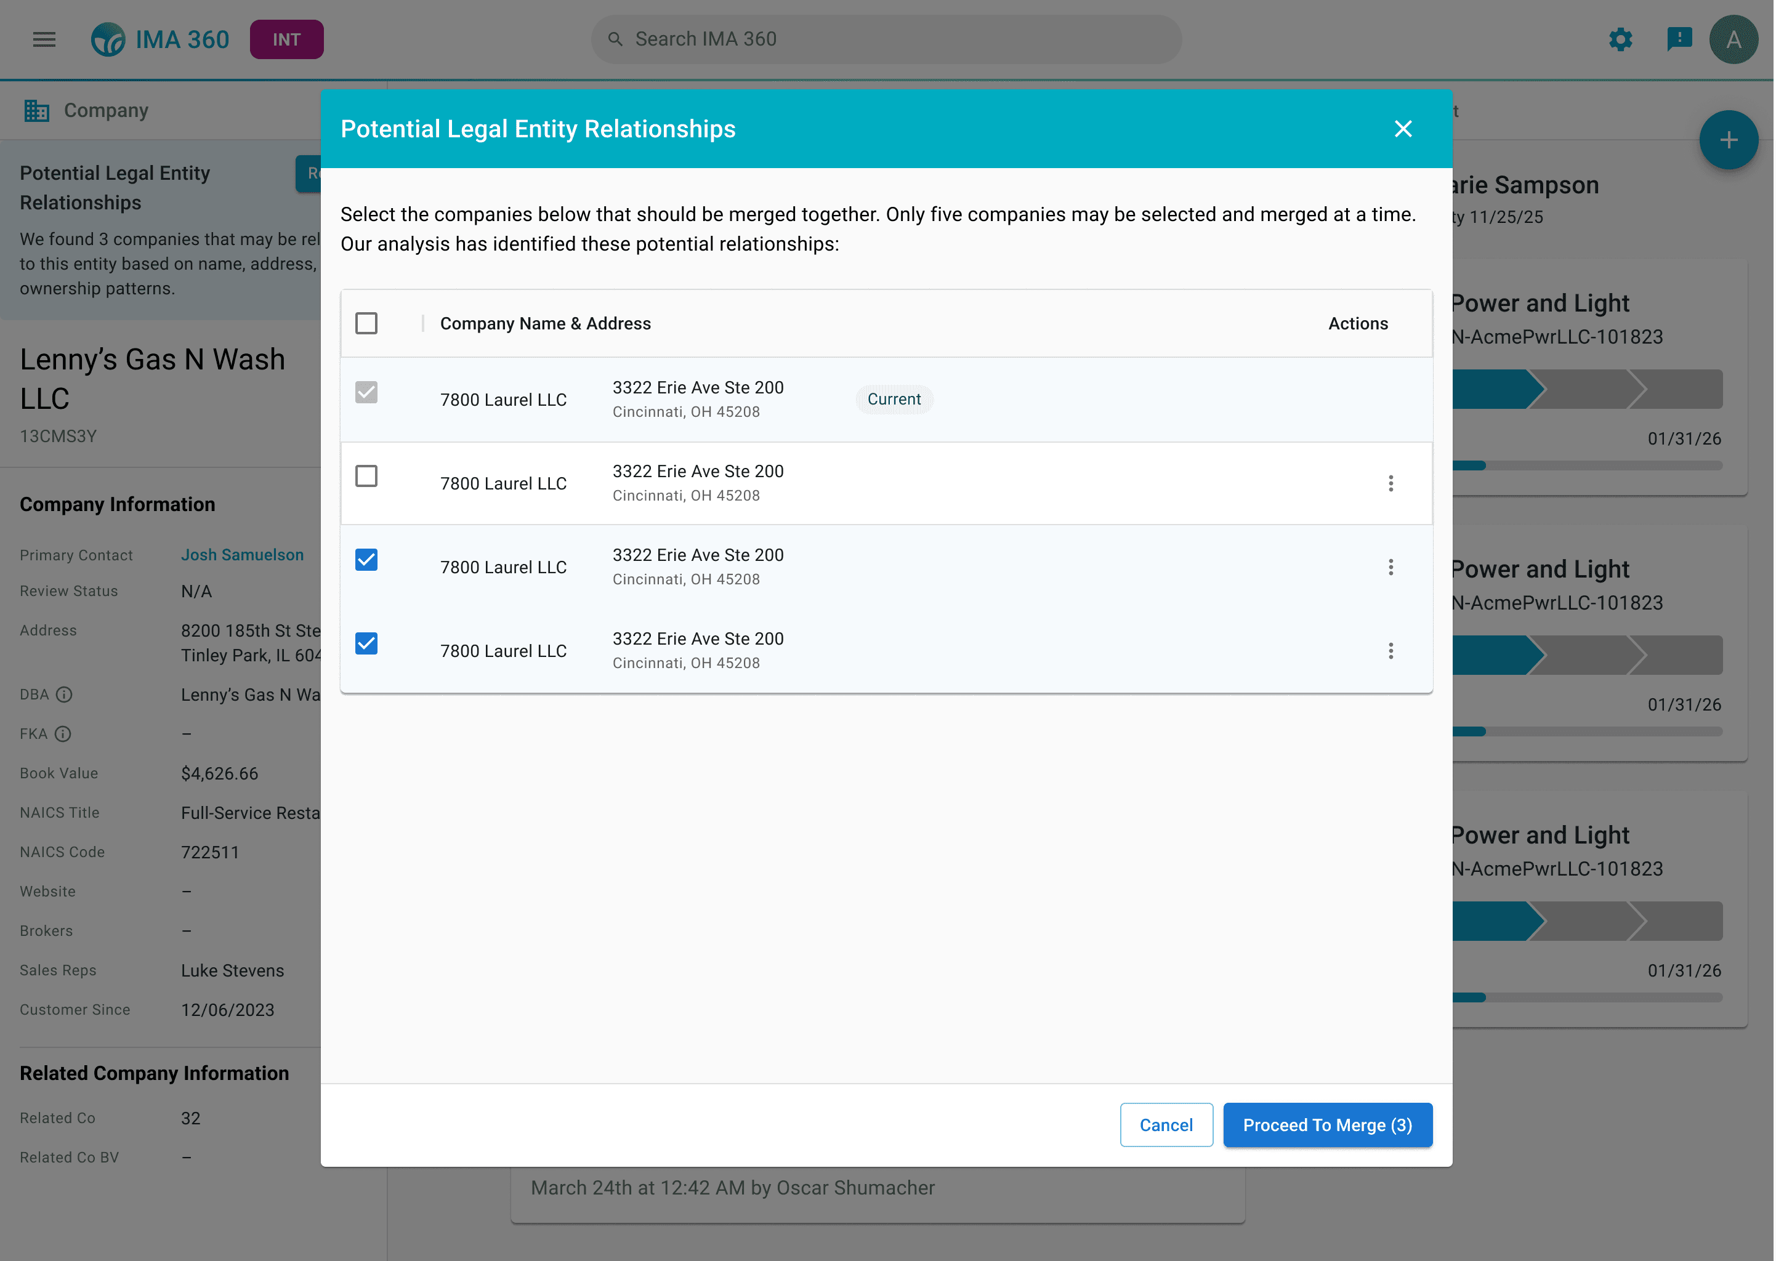Viewport: 1776px width, 1261px height.
Task: Uncheck the third 7800 Laurel LLC row
Action: pos(366,560)
